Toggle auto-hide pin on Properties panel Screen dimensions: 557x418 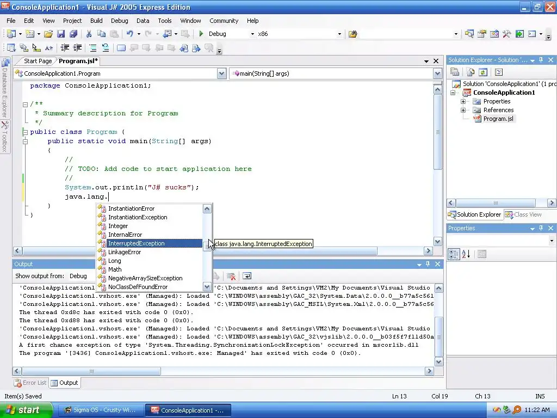[x=541, y=228]
